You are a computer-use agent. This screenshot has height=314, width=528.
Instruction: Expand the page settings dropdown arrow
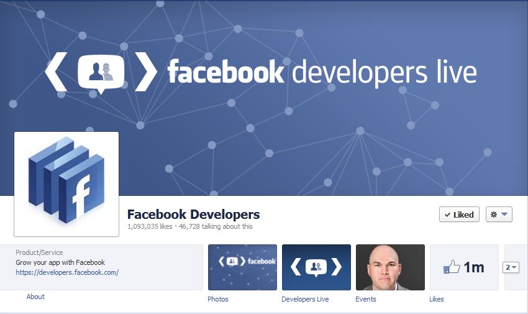click(x=504, y=215)
